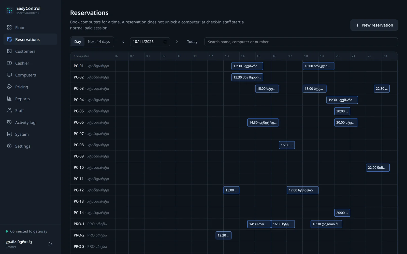Click the EasyControl logo icon
Viewport: 407px width, 254px height.
coord(10,10)
